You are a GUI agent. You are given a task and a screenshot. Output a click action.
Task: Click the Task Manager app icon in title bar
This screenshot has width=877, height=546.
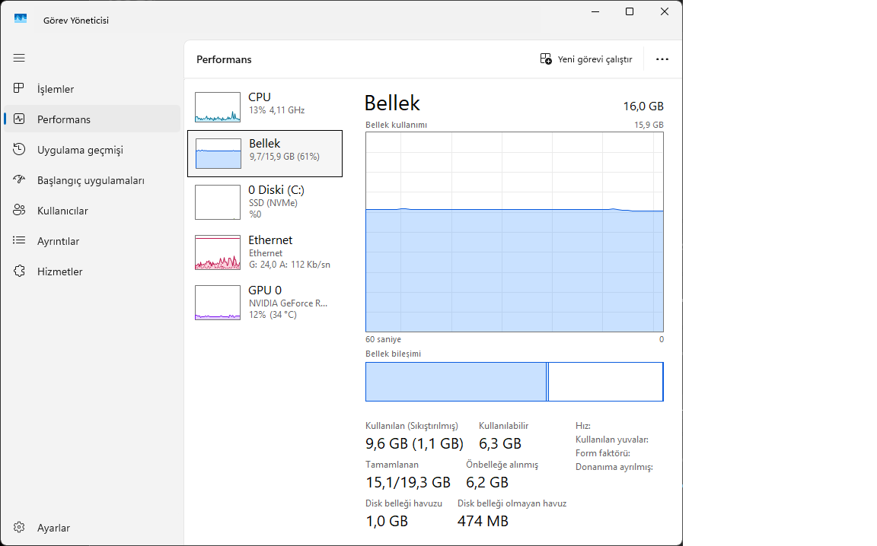click(x=21, y=20)
